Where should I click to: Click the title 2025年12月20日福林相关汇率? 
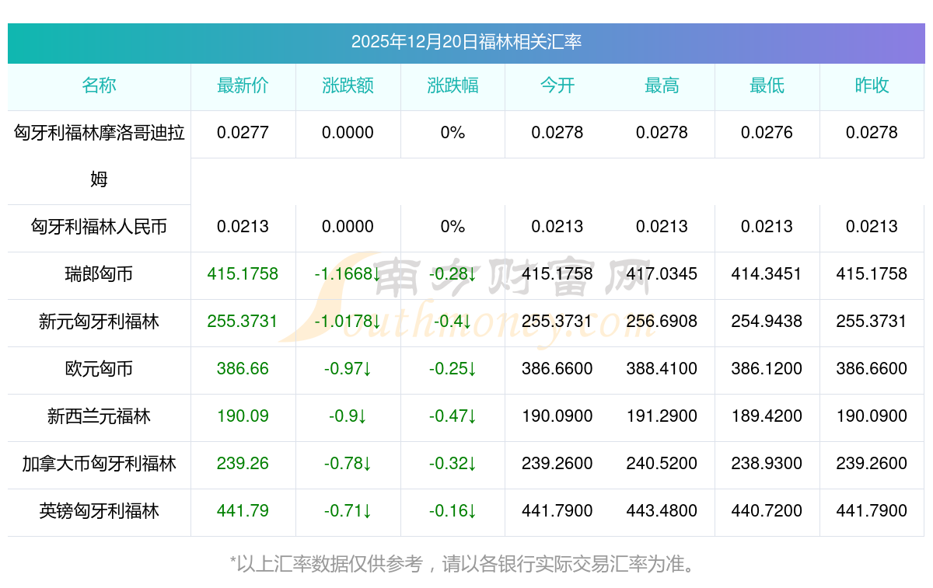pyautogui.click(x=466, y=42)
